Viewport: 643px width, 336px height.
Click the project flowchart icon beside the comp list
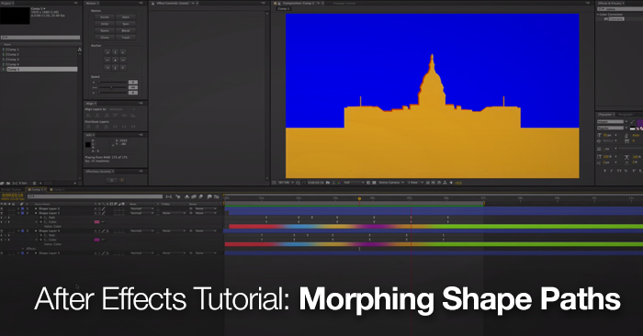coord(79,50)
